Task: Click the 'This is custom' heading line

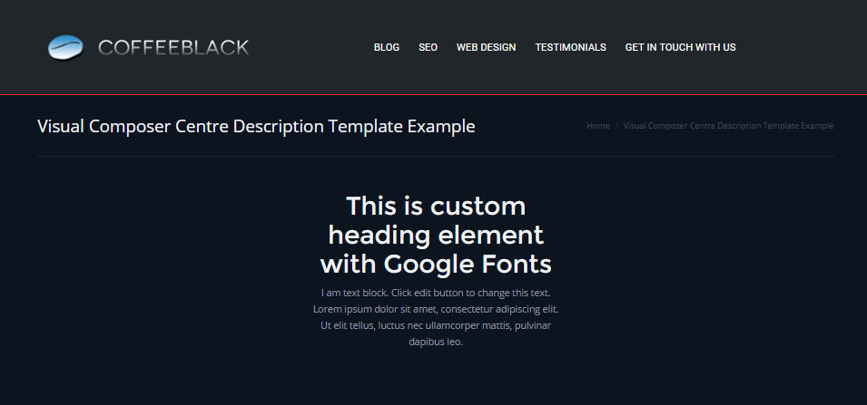Action: pyautogui.click(x=436, y=206)
